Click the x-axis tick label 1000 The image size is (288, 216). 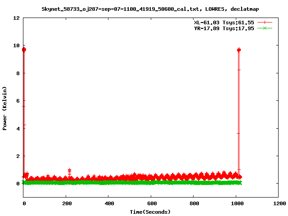pos(237,203)
